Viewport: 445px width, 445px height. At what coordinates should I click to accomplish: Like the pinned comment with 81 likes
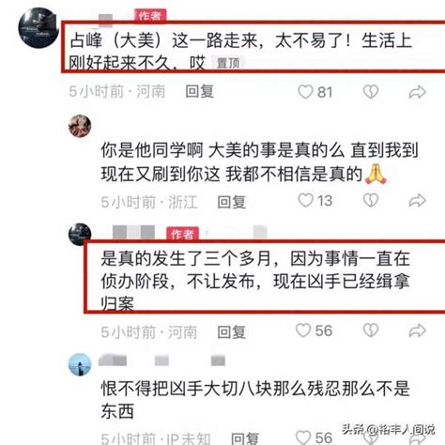(x=305, y=92)
